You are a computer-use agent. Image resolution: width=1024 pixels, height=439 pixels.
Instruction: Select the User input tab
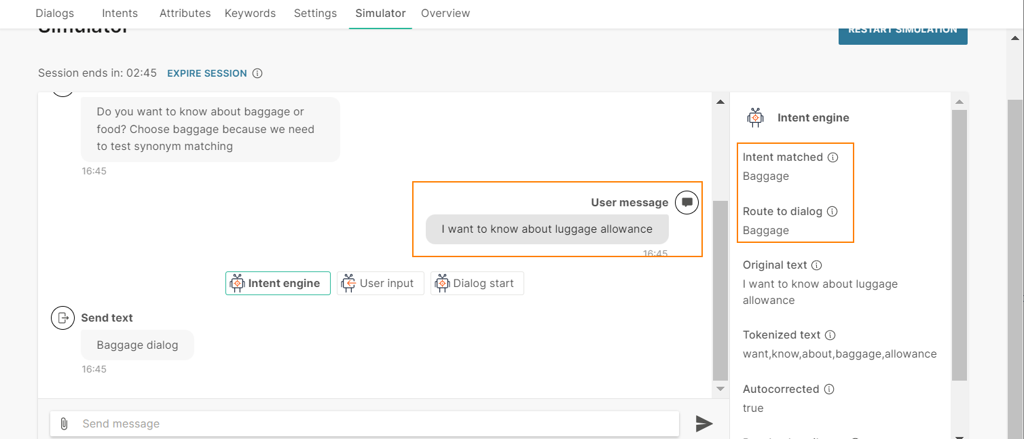tap(380, 283)
